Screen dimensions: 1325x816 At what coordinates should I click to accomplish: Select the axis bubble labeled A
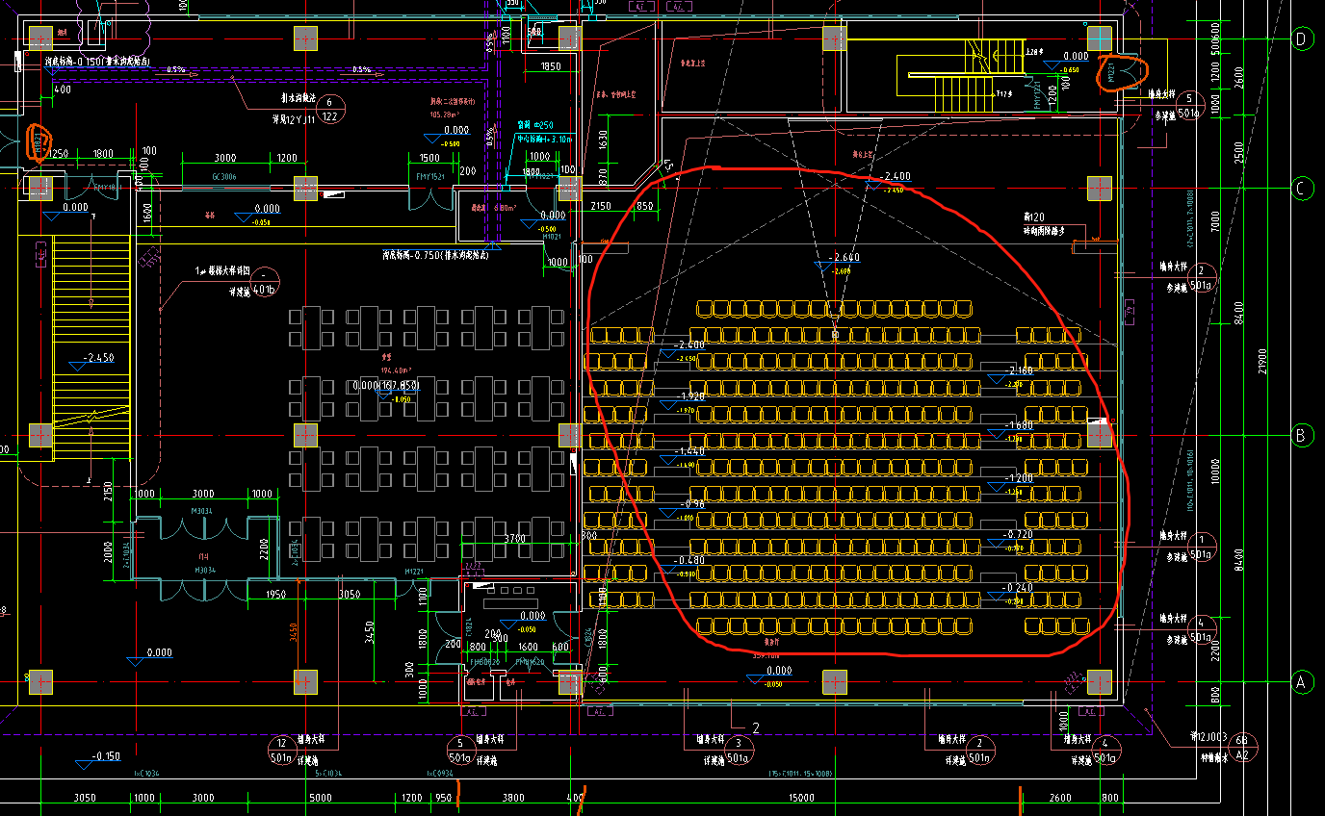1303,682
